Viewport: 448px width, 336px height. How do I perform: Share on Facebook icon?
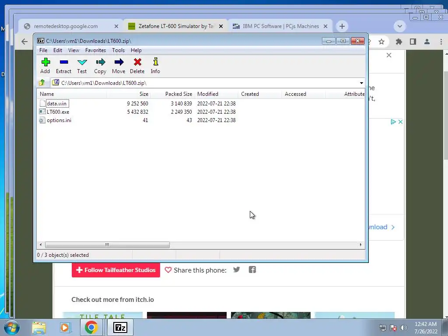pyautogui.click(x=252, y=269)
